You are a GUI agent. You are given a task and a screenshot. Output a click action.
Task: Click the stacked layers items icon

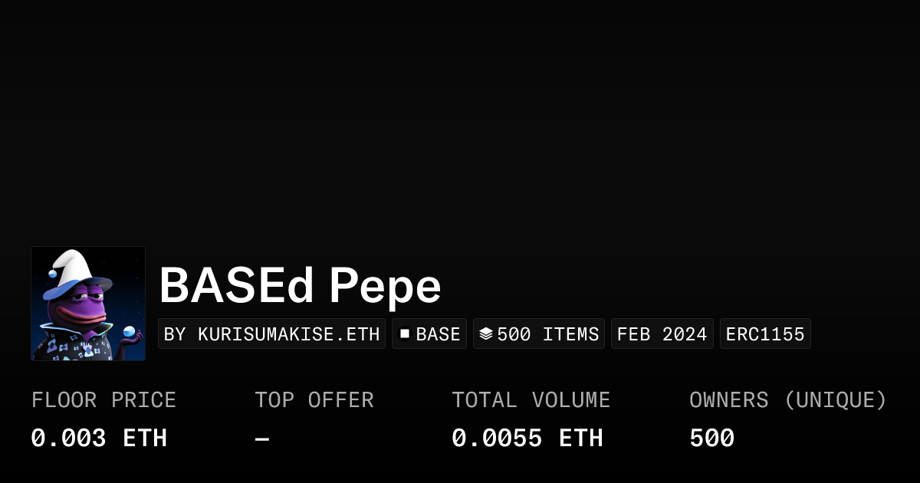[x=485, y=334]
